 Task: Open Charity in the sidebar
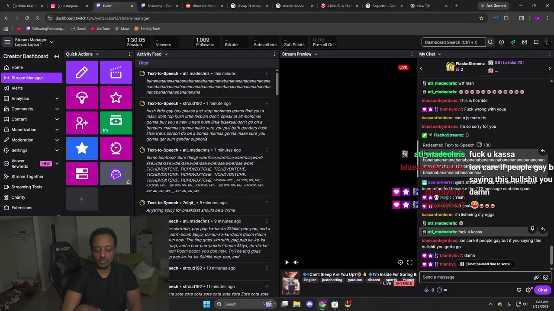pos(31,197)
